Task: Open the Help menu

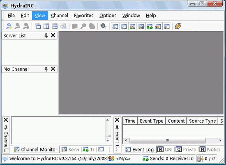Action: pyautogui.click(x=151, y=16)
